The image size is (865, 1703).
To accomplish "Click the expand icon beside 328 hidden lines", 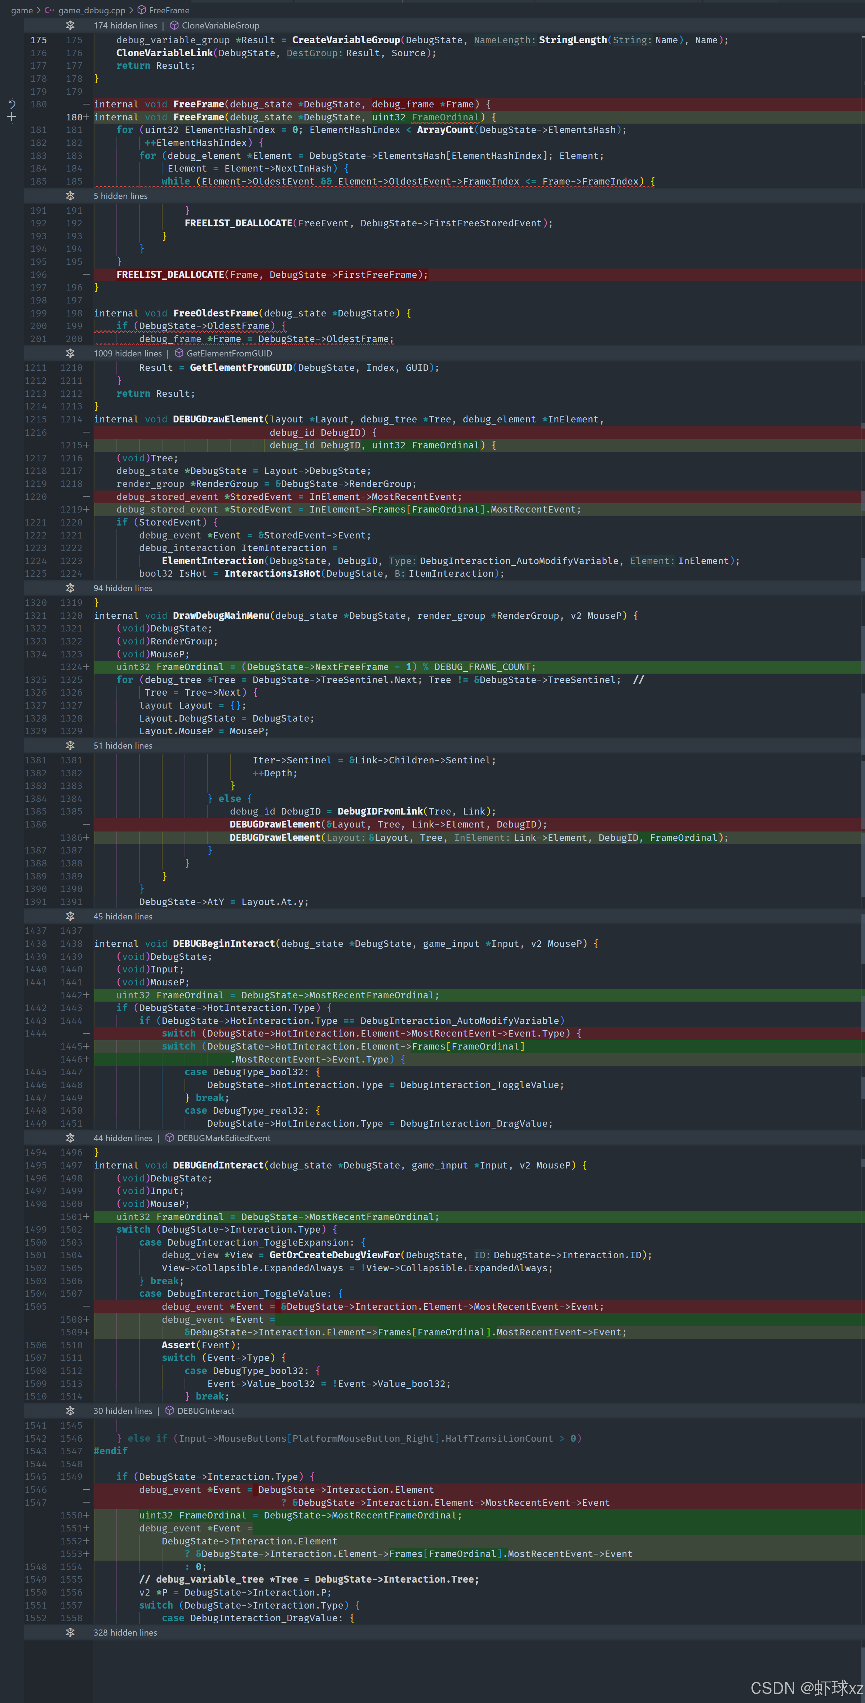I will click(x=70, y=1633).
